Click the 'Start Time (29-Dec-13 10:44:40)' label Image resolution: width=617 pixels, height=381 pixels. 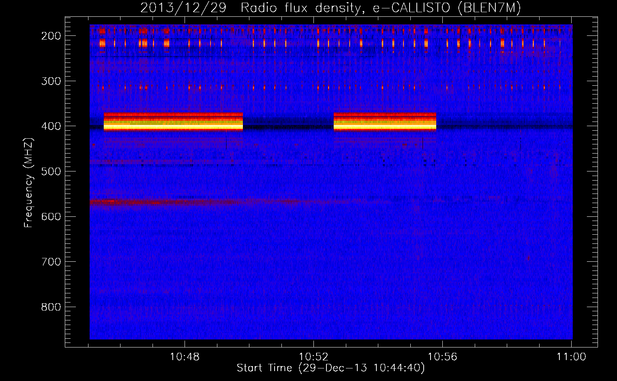(331, 368)
